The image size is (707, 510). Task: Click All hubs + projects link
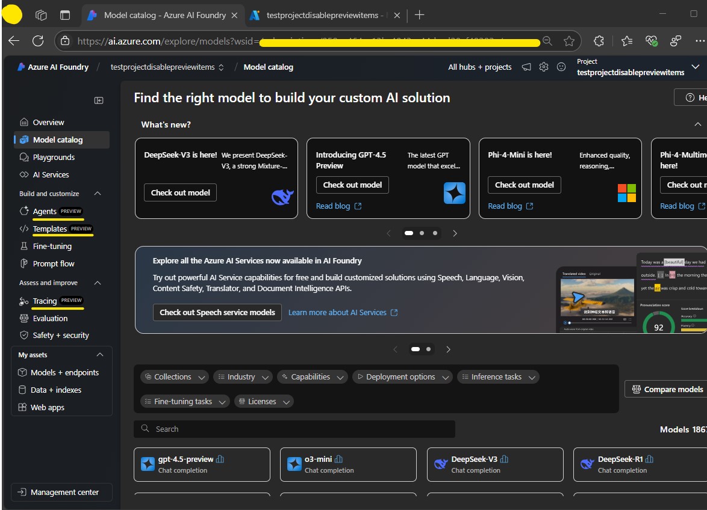[x=480, y=67]
